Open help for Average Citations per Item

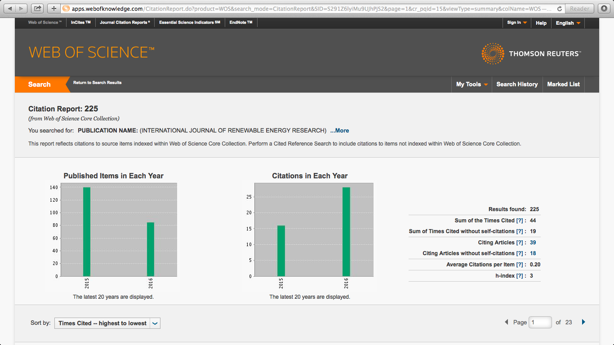tap(520, 265)
